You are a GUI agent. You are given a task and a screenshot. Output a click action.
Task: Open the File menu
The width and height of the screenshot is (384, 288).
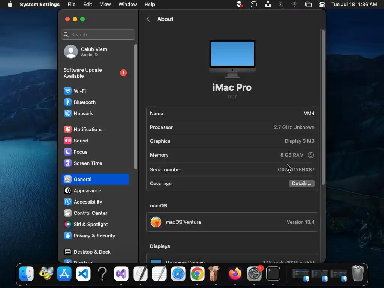(72, 4)
